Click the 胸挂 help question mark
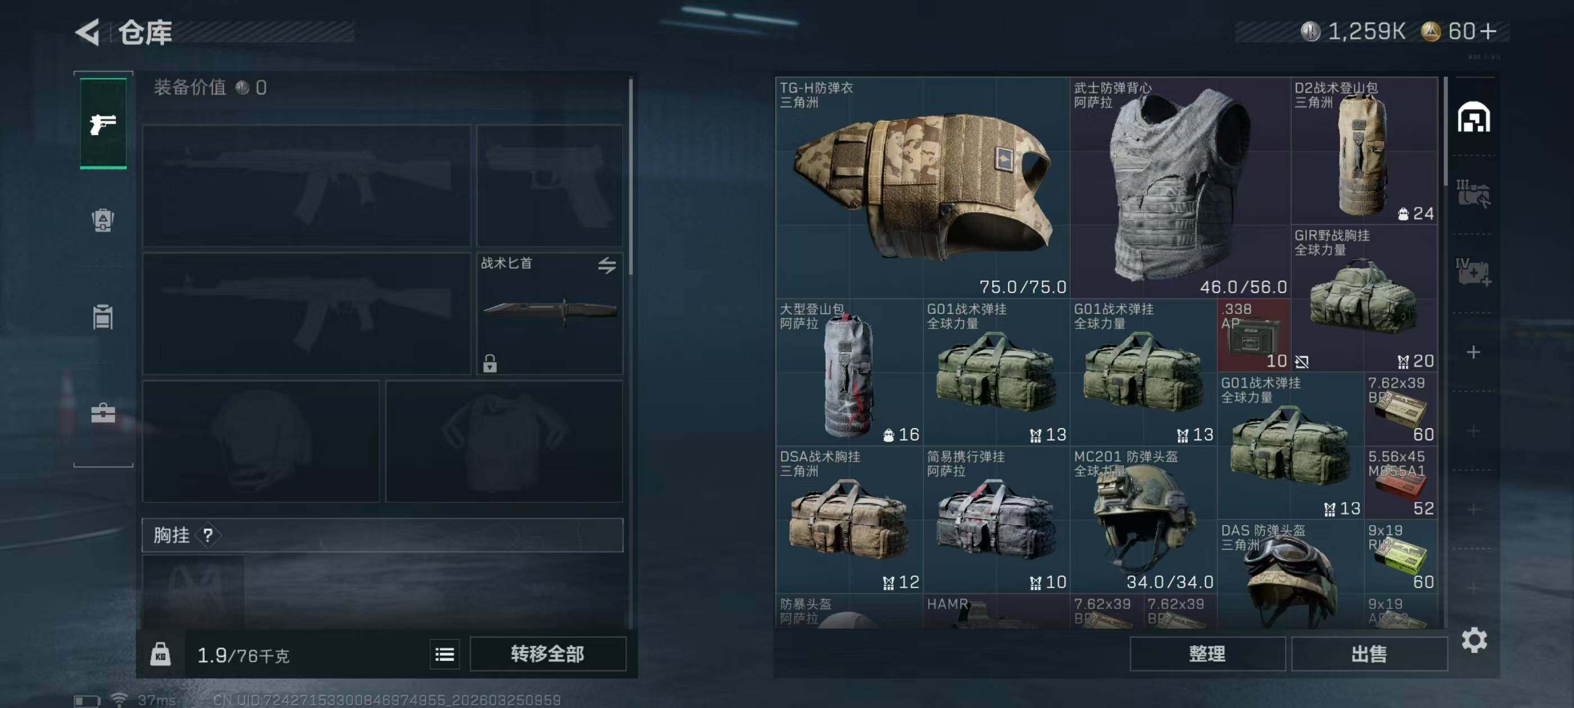Screen dimensions: 1574x708 point(208,535)
